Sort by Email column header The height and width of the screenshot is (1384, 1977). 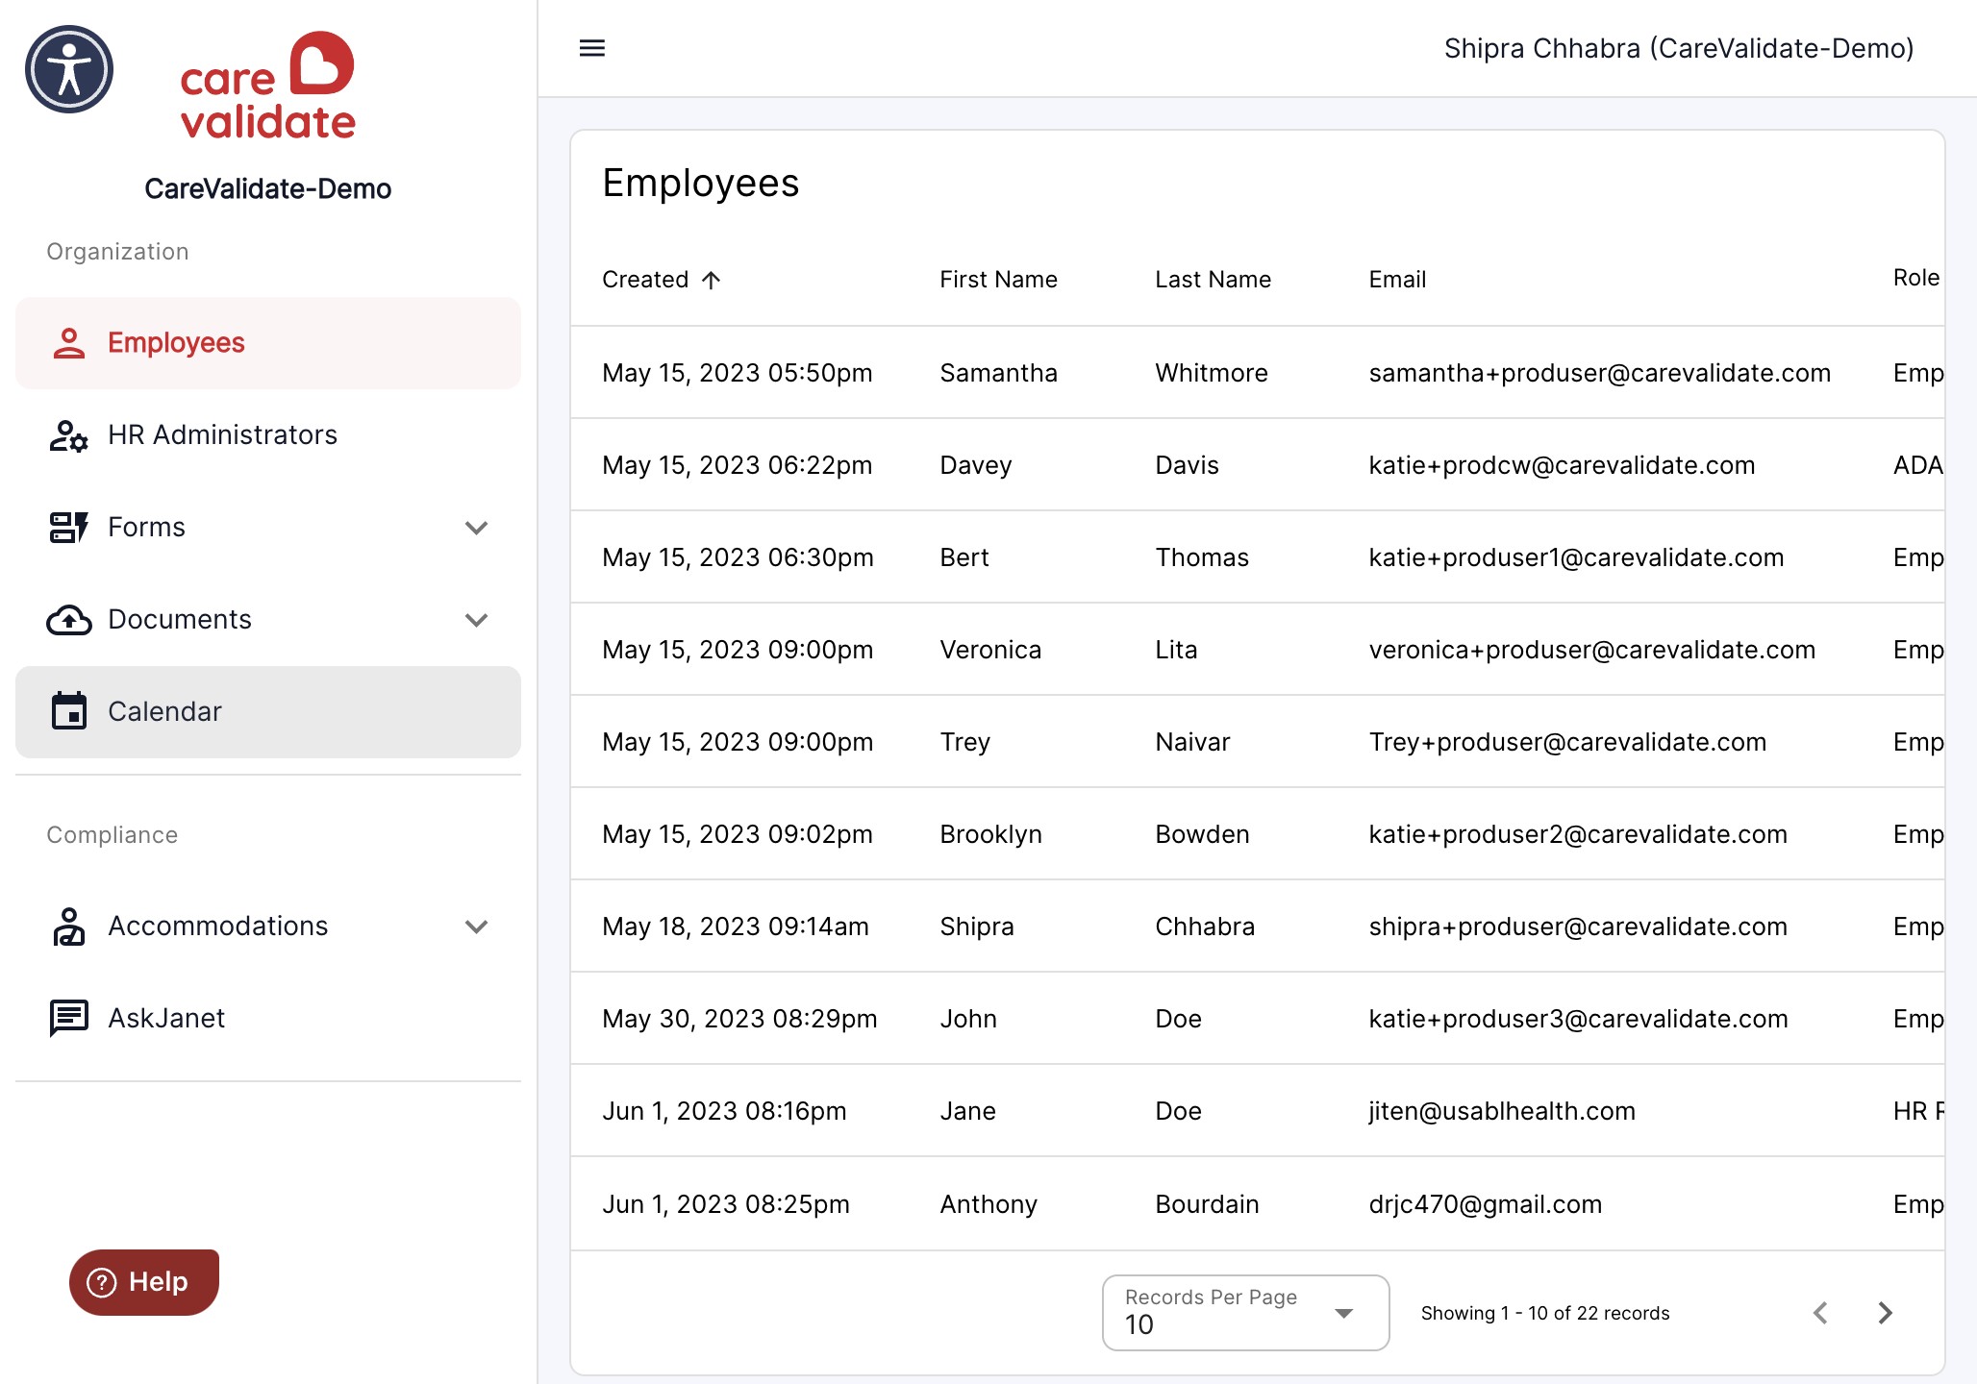click(x=1397, y=280)
